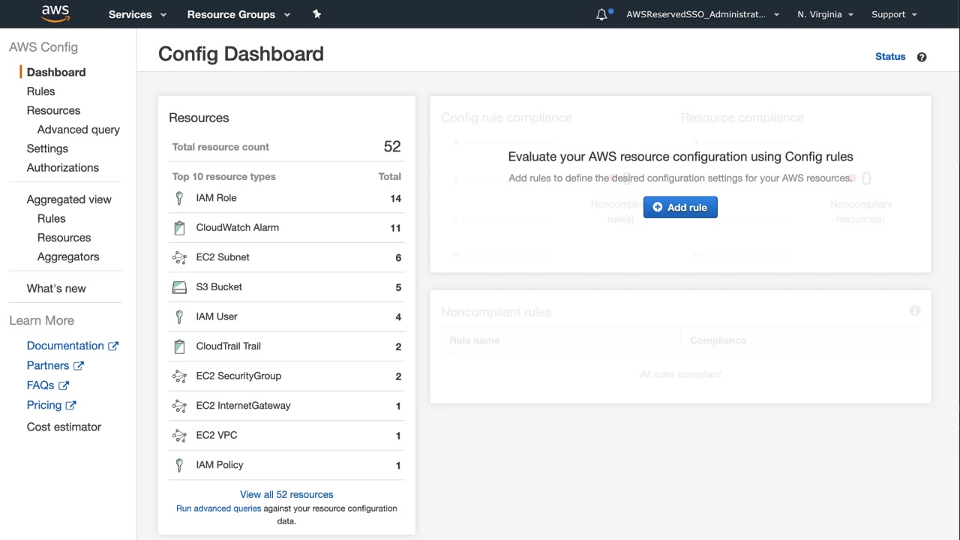Open the Resource Groups dropdown
Image resolution: width=960 pixels, height=540 pixels.
(238, 14)
